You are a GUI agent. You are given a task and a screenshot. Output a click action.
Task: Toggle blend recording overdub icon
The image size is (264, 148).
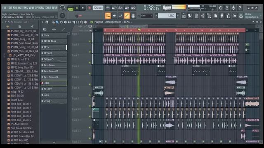point(127,8)
